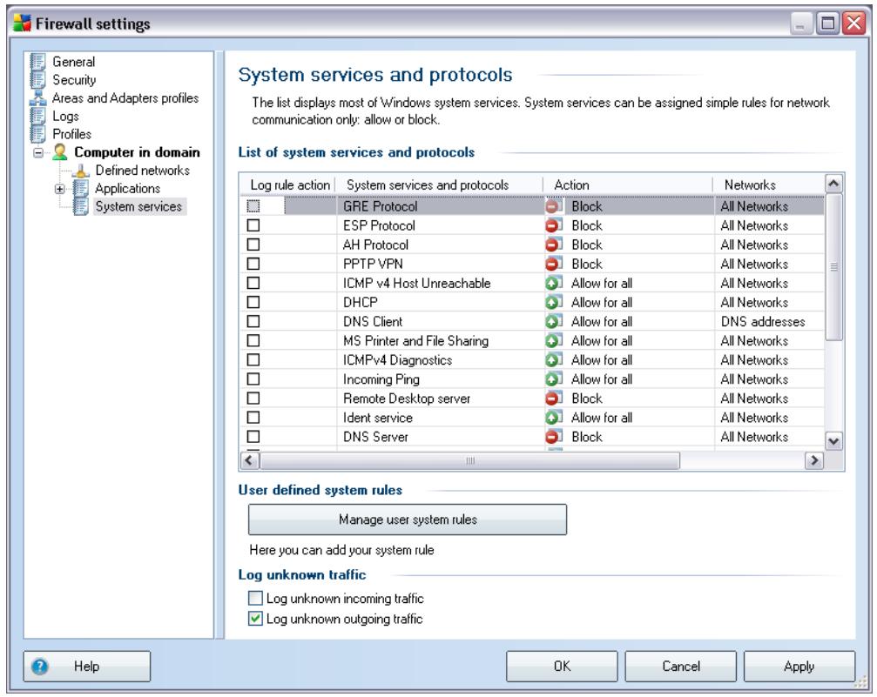Screen dimensions: 877x697
Task: Click the red Block icon for PPTP VPN
Action: pyautogui.click(x=553, y=264)
